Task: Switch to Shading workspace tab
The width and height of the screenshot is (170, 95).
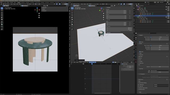Action: pos(42,2)
